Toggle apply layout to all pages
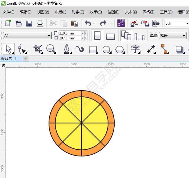189x178 pixels. click(x=126, y=36)
